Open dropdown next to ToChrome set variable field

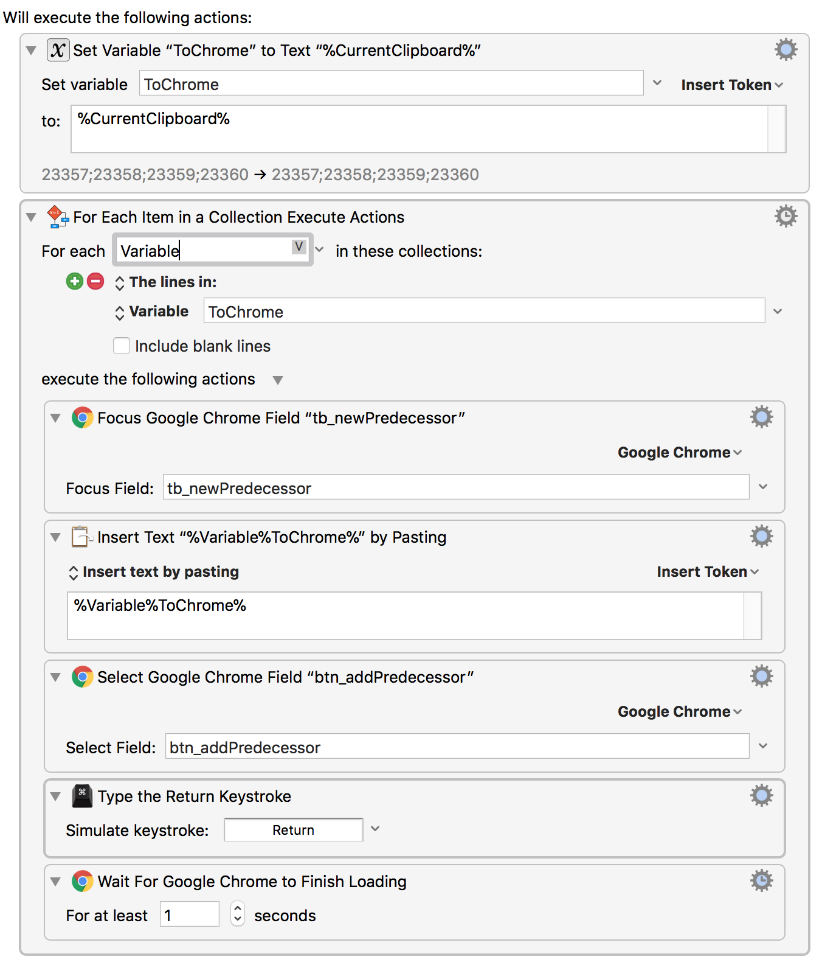[657, 83]
